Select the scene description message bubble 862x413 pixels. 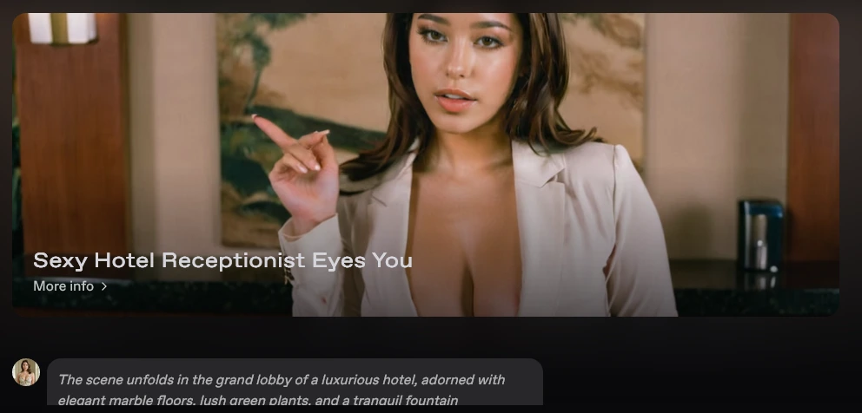coord(295,383)
